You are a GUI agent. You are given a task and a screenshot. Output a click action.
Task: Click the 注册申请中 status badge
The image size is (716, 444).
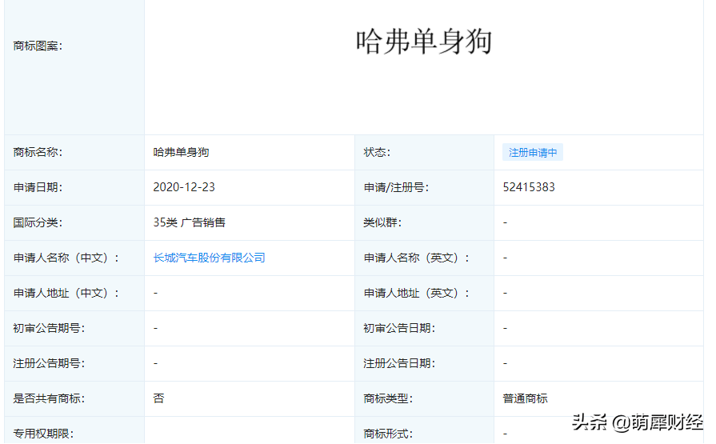pos(533,153)
